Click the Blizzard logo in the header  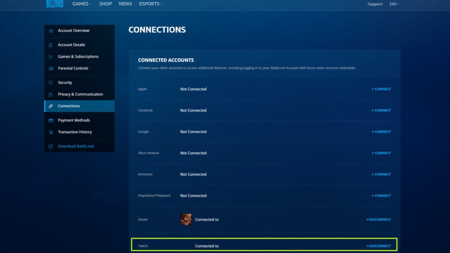tap(54, 4)
